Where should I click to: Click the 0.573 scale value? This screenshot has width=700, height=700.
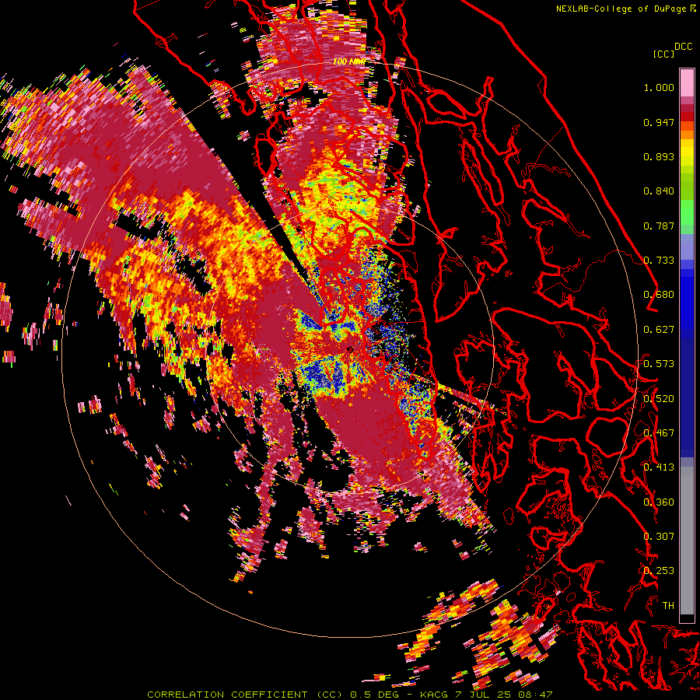coord(659,364)
